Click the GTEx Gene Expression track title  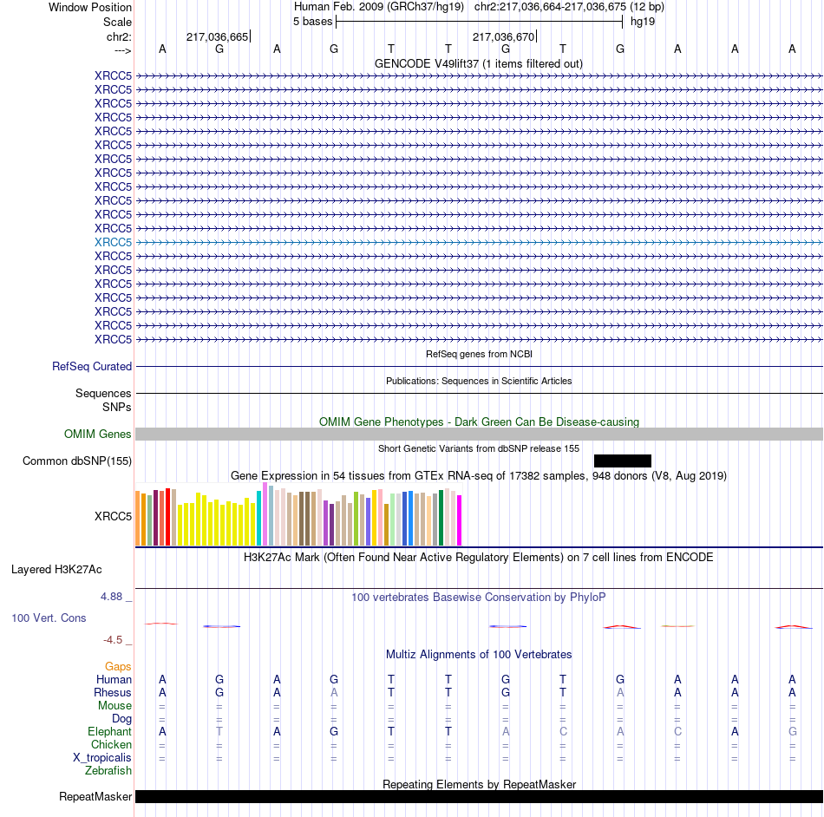(479, 475)
